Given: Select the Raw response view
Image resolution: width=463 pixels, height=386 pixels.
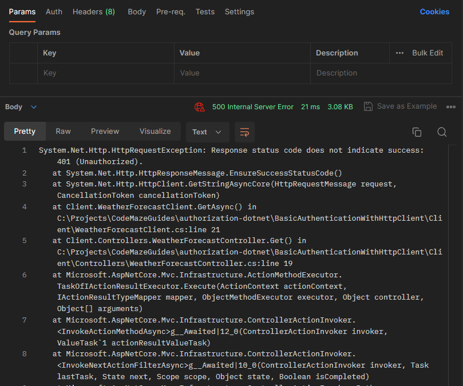Looking at the screenshot, I should click(63, 131).
